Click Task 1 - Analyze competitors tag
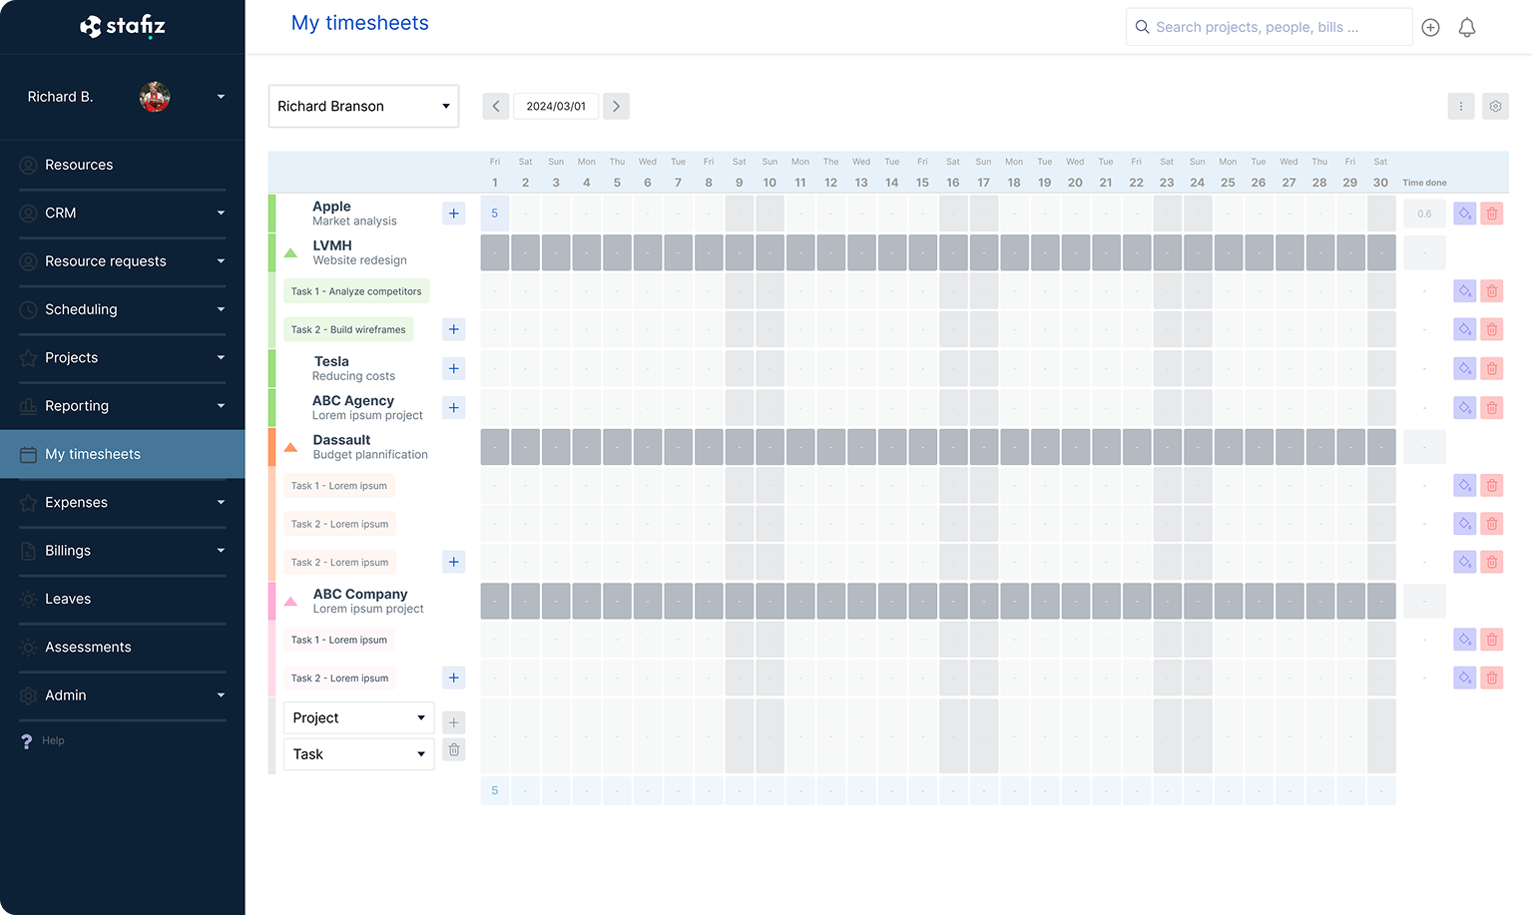The width and height of the screenshot is (1532, 915). [x=356, y=291]
